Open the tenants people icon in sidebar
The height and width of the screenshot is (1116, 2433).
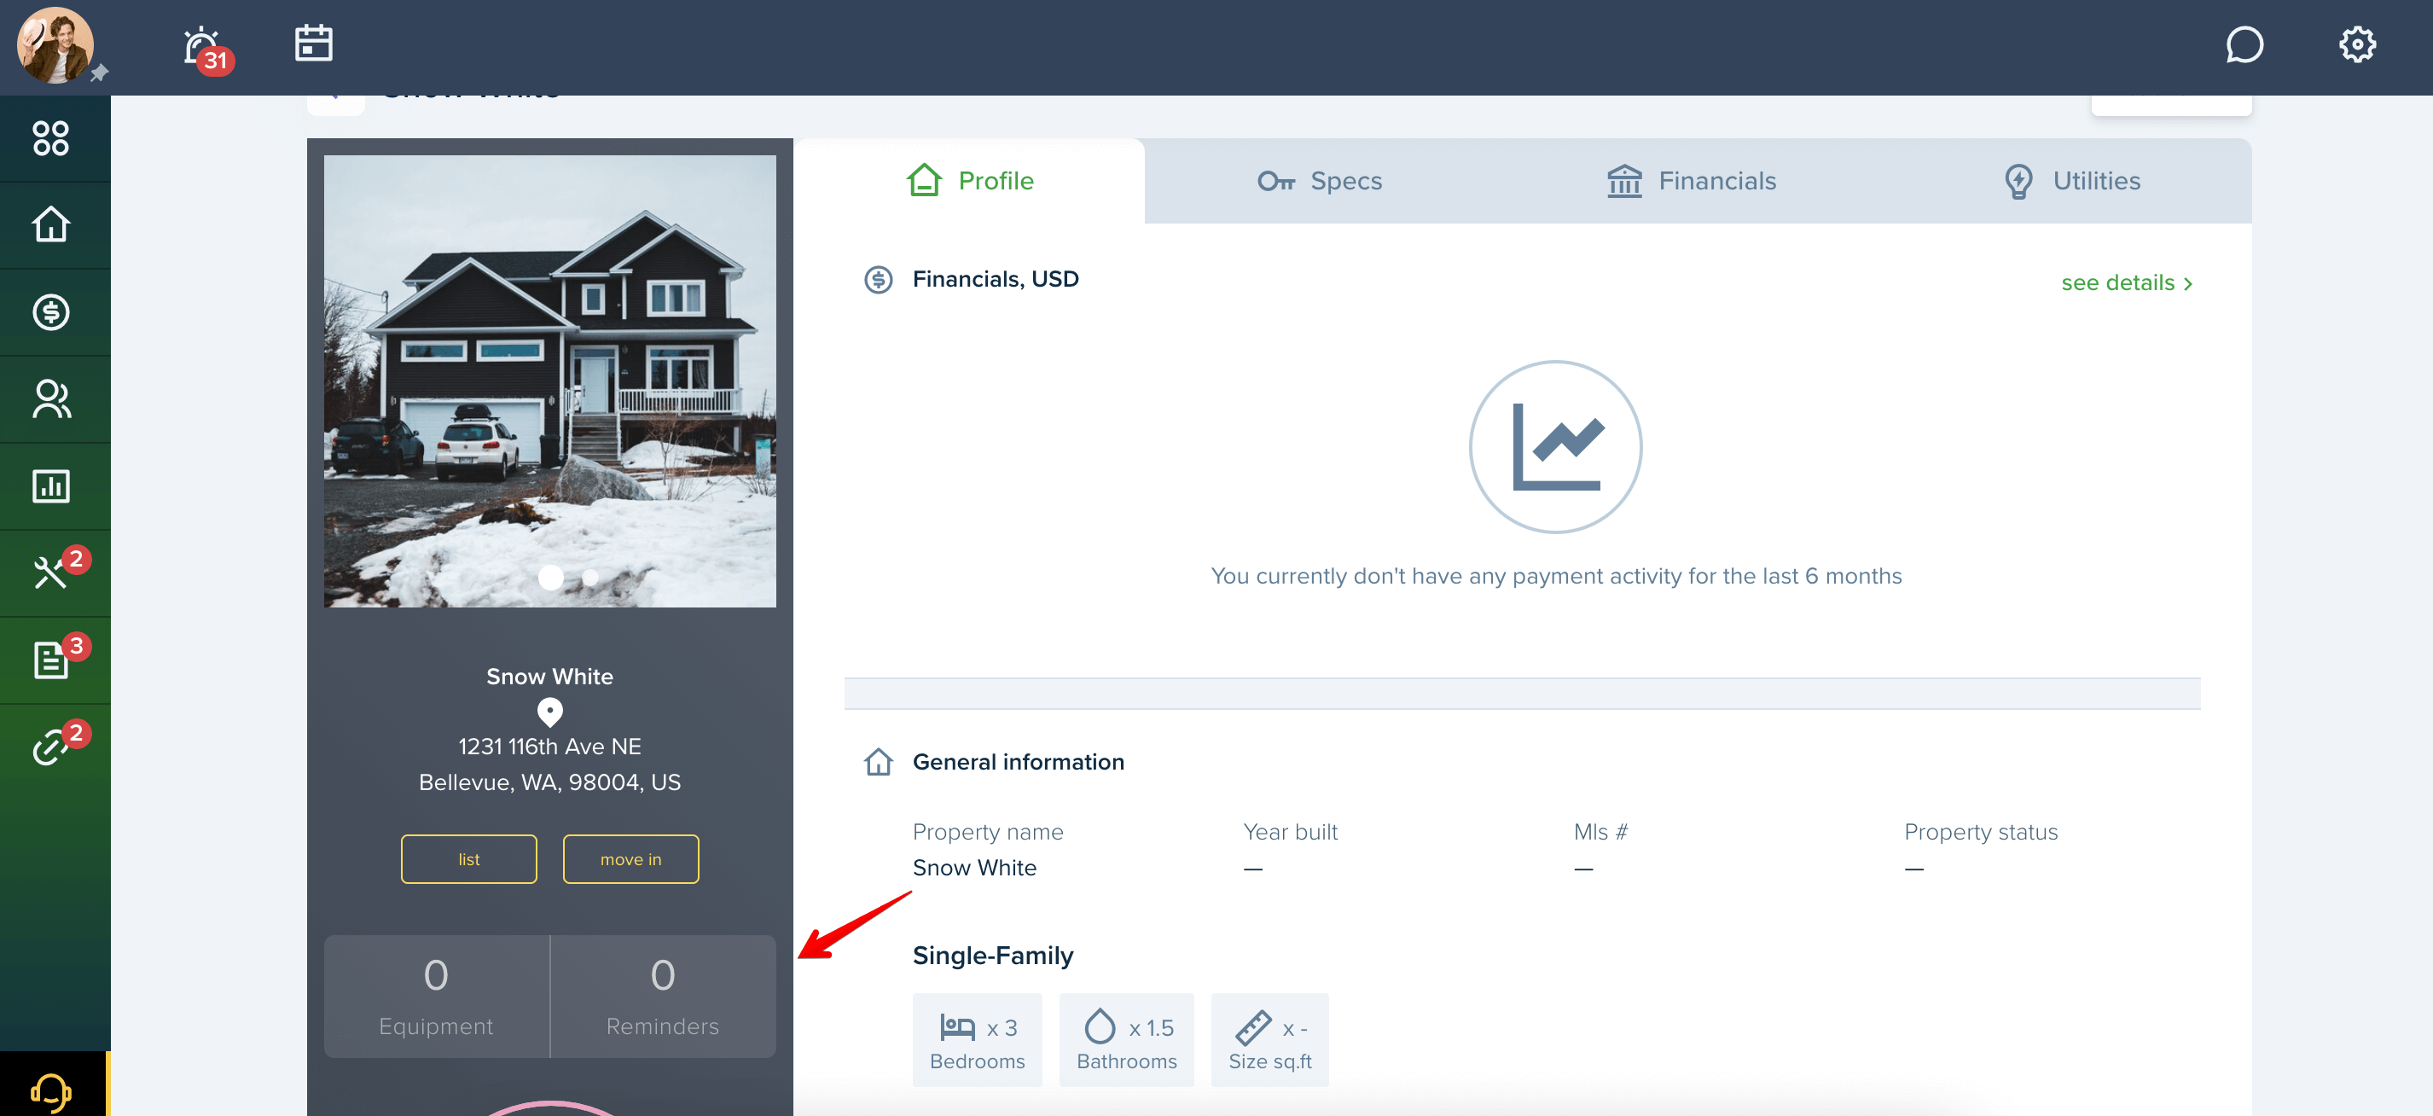(x=51, y=398)
